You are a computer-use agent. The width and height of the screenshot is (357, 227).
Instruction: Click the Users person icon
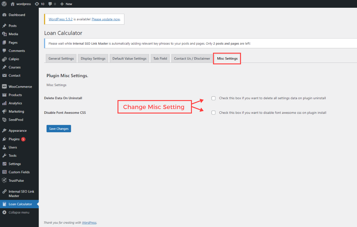tap(4, 147)
